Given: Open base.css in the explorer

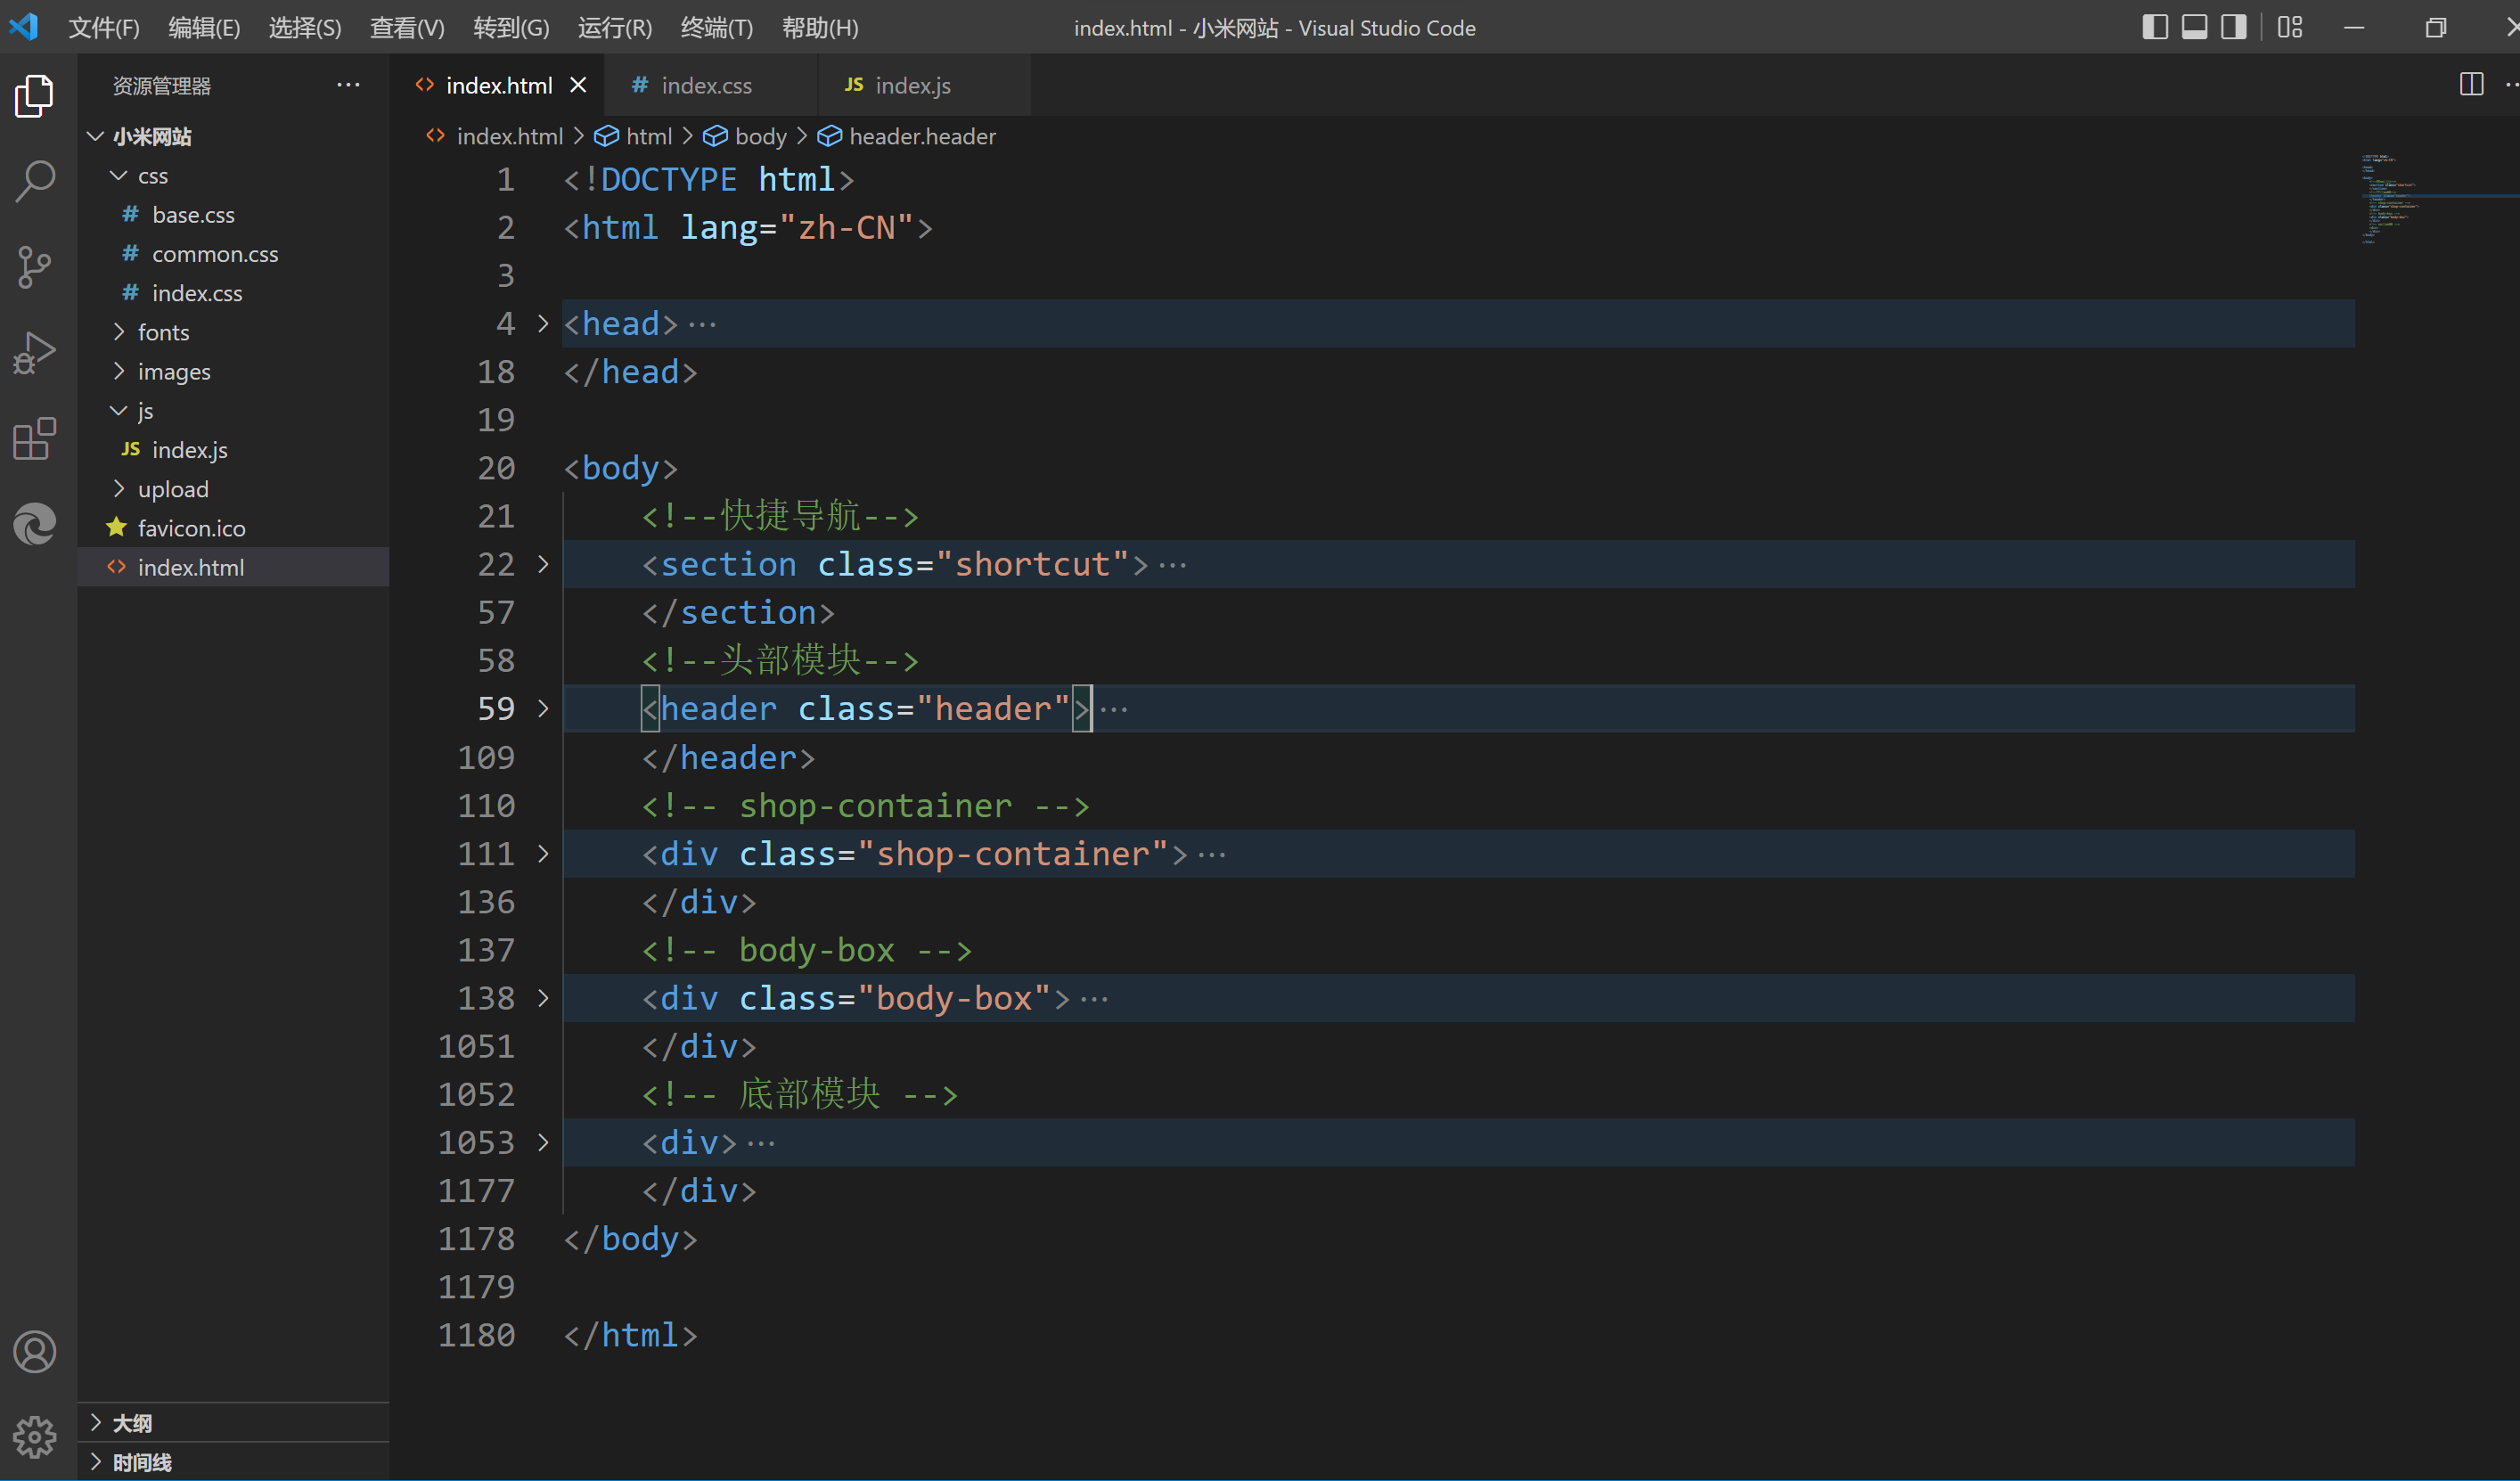Looking at the screenshot, I should pos(193,215).
